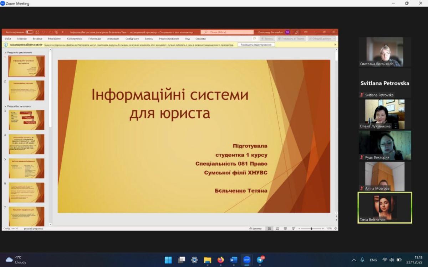Start the slideshow from the status bar icon
This screenshot has width=428, height=267.
(x=293, y=229)
